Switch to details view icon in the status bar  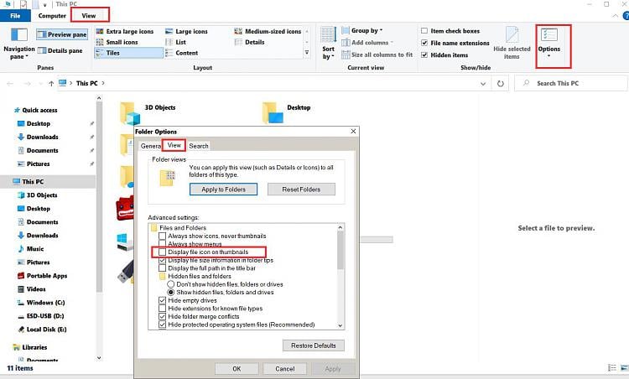pos(612,367)
